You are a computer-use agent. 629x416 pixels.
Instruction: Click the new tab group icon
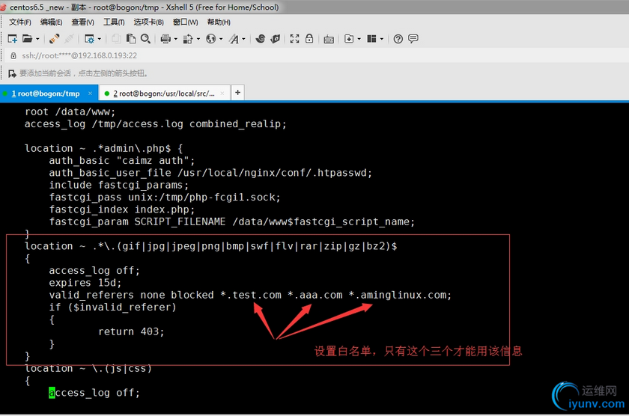(349, 39)
